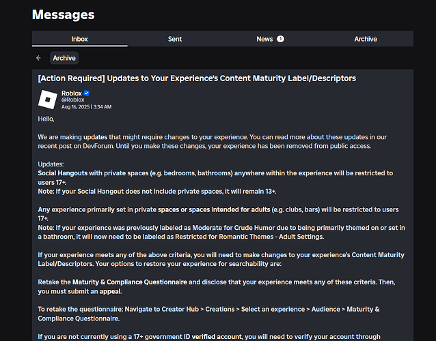Archive this message with the Archive button
Screen dimensions: 436x341
pyautogui.click(x=64, y=58)
